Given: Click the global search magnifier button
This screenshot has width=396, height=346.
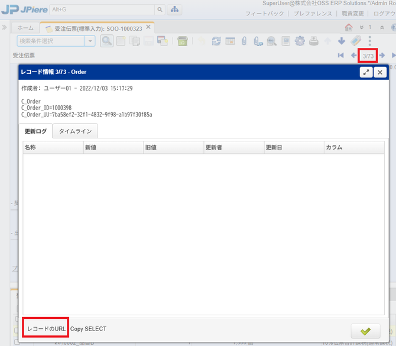Looking at the screenshot, I should 160,9.
